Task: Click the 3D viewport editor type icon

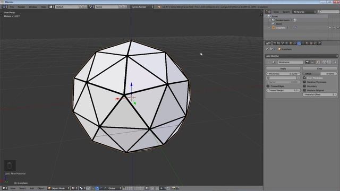Action: [x=5, y=188]
